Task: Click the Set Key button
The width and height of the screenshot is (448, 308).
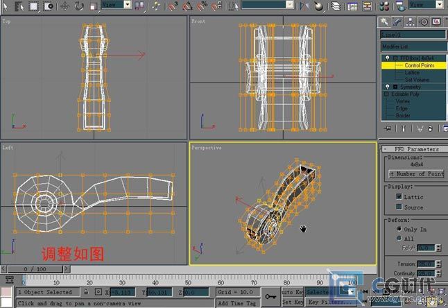Action: (293, 302)
